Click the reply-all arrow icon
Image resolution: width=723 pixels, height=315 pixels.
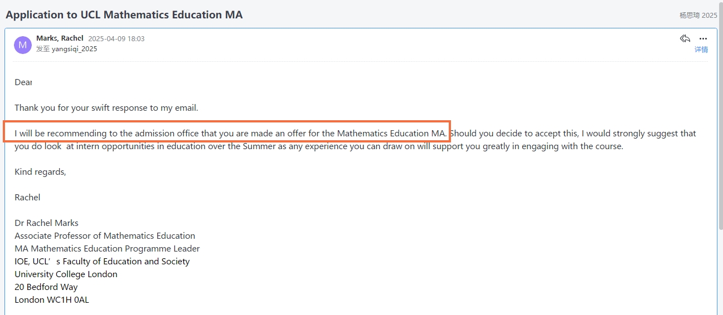(685, 38)
